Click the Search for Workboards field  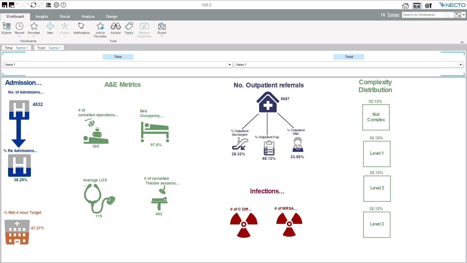[x=423, y=15]
